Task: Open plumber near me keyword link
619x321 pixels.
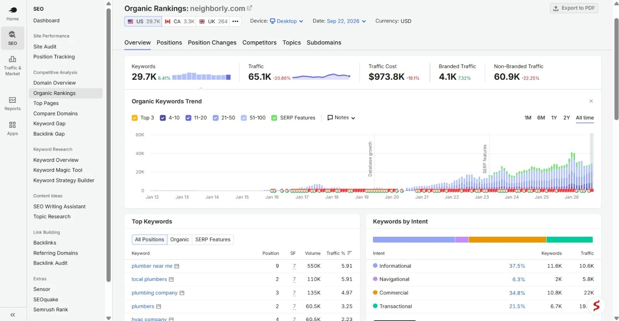Action: click(x=152, y=266)
